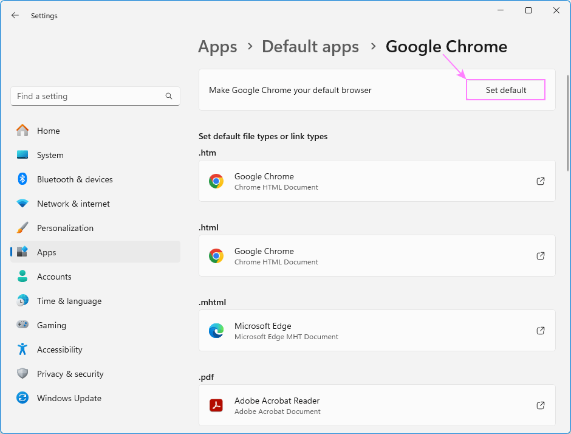The height and width of the screenshot is (434, 571).
Task: Maximize the Settings window
Action: (528, 10)
